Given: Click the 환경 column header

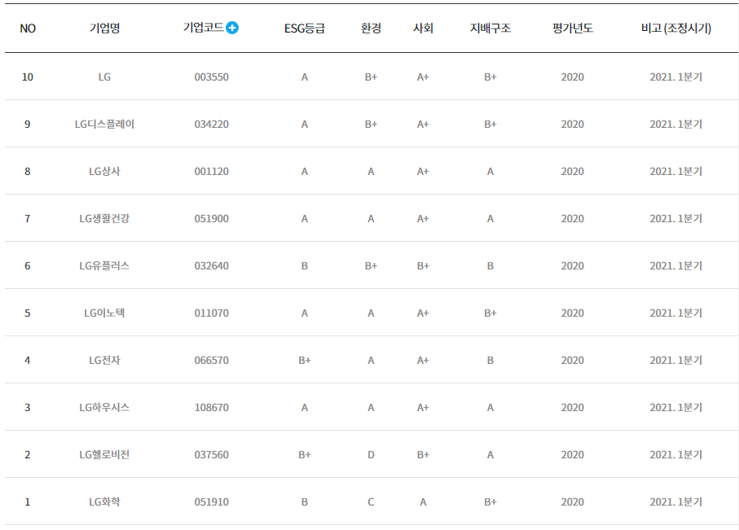Looking at the screenshot, I should click(x=371, y=28).
